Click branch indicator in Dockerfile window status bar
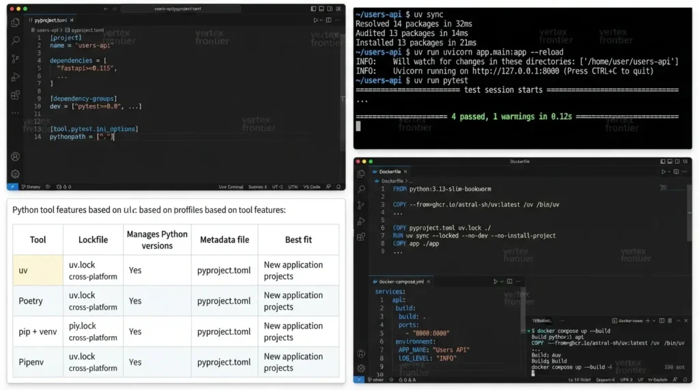The image size is (699, 390). click(x=375, y=380)
